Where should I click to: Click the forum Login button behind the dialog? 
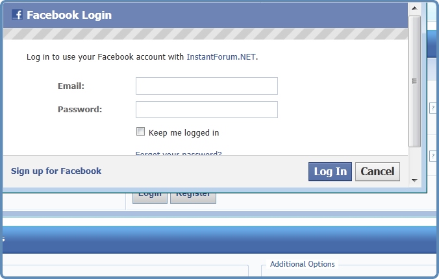[150, 198]
